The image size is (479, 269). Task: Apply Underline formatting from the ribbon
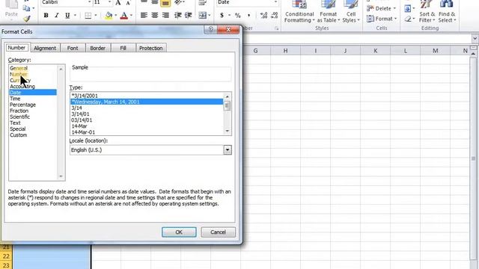67,15
